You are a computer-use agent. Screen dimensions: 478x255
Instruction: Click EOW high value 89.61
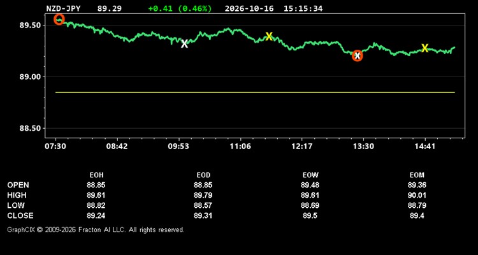(310, 195)
